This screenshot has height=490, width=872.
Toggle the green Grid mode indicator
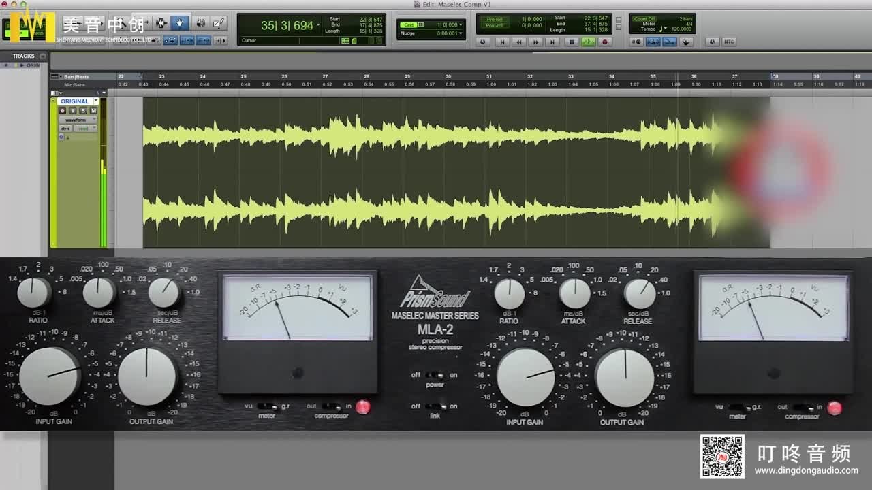[x=408, y=25]
